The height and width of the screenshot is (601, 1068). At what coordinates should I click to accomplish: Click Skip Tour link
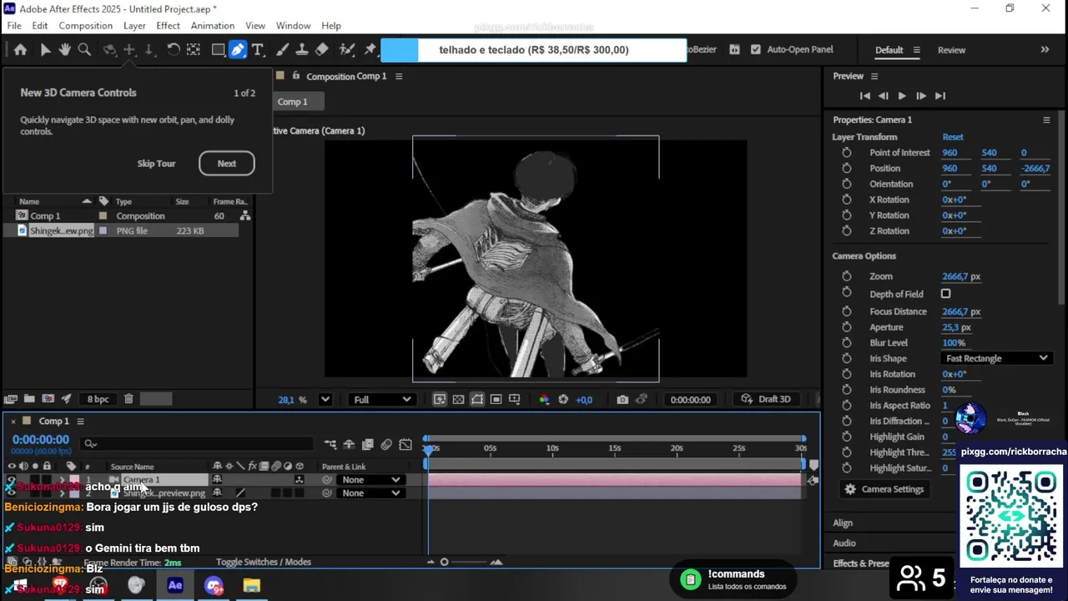tap(156, 164)
